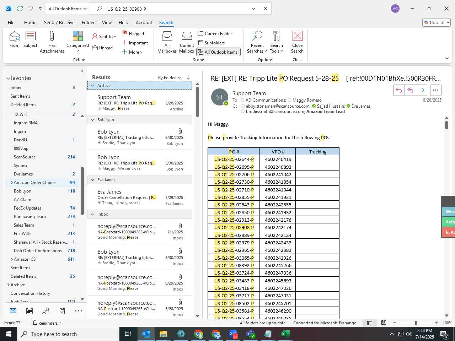Open the More refine dropdown

[132, 52]
